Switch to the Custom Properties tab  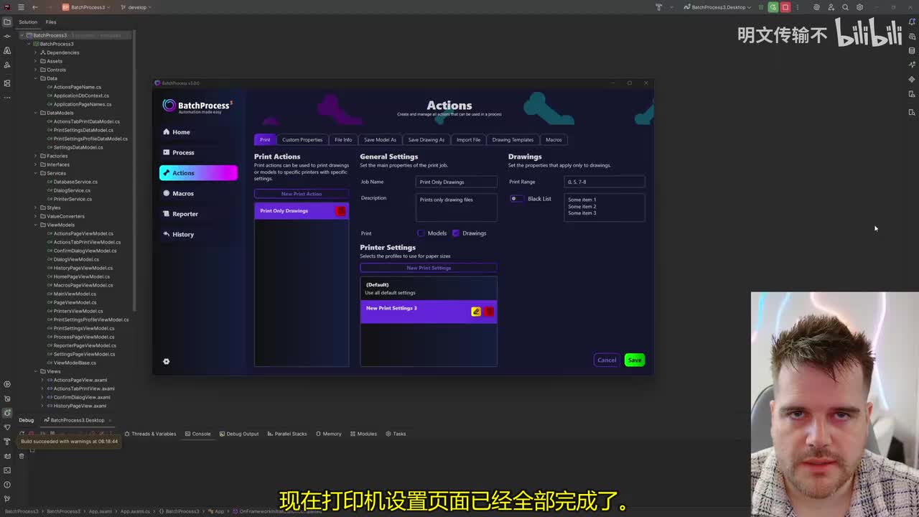(302, 140)
